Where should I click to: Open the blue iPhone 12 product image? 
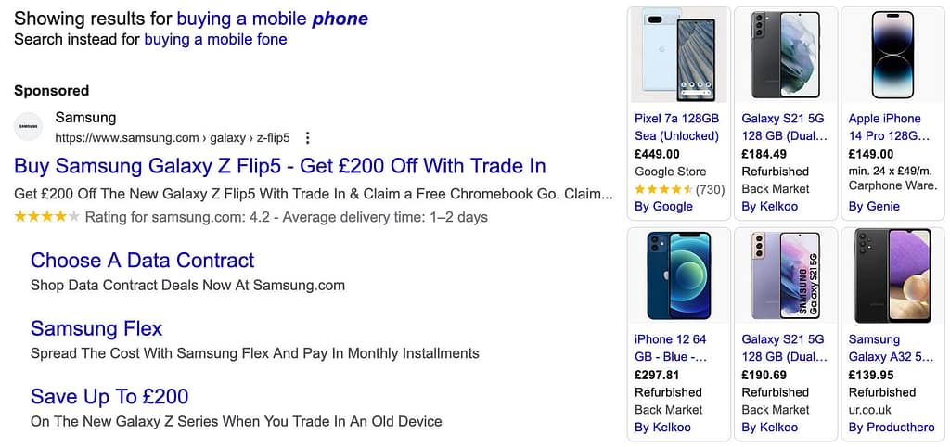coord(678,275)
